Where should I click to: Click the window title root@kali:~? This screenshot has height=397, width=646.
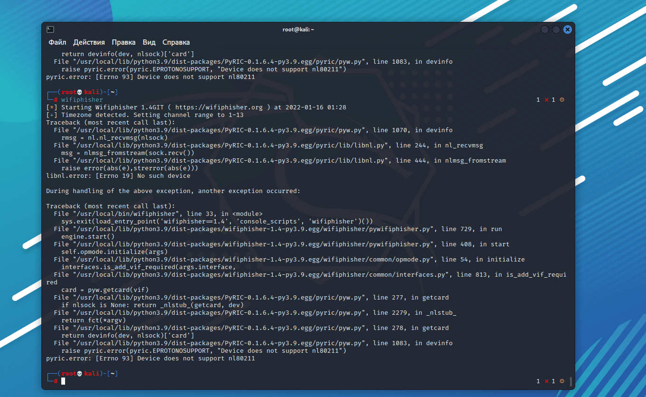(x=298, y=29)
